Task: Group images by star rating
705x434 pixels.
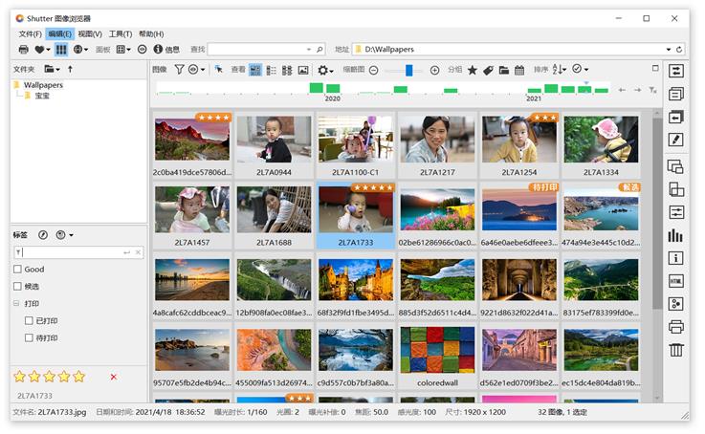Action: 473,70
